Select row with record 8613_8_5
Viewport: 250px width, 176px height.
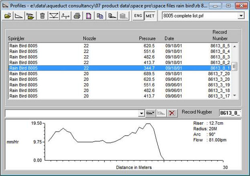pos(119,46)
